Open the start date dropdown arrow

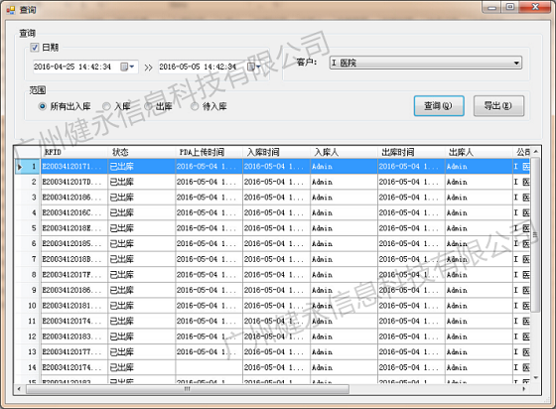point(132,67)
